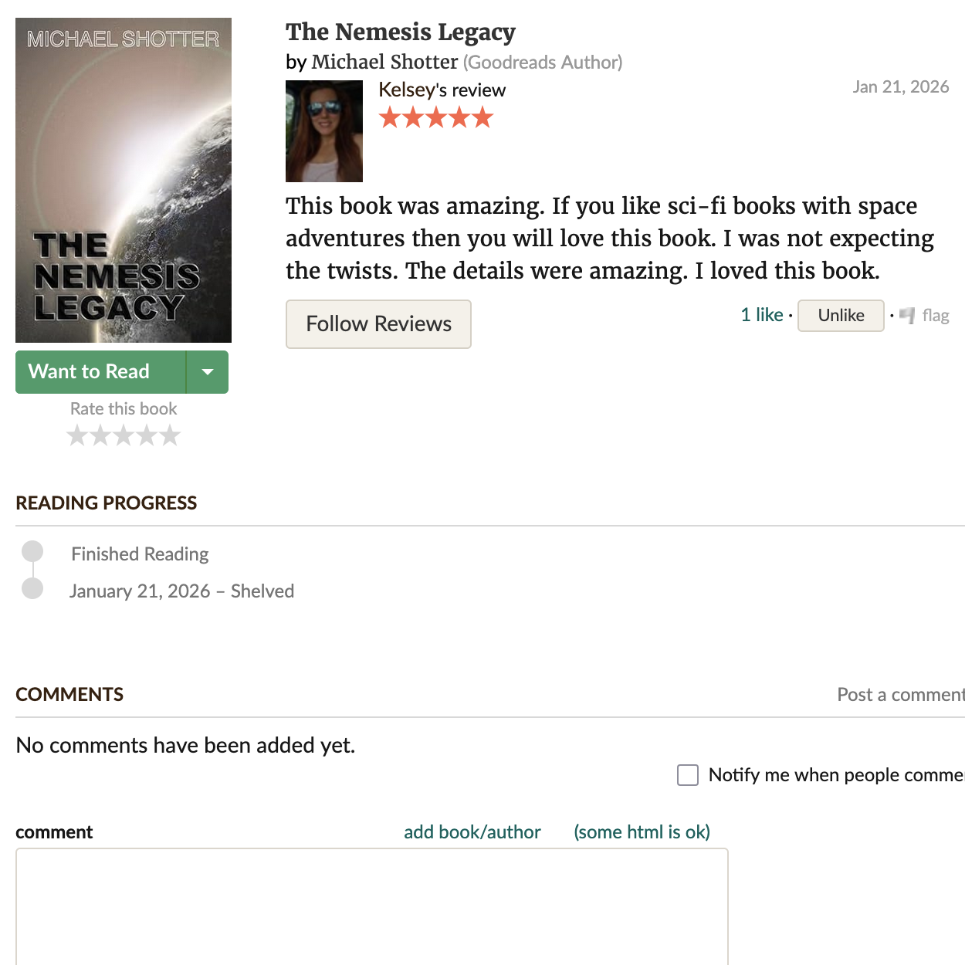The height and width of the screenshot is (965, 965).
Task: Open Michael Shotter author link
Action: (384, 62)
